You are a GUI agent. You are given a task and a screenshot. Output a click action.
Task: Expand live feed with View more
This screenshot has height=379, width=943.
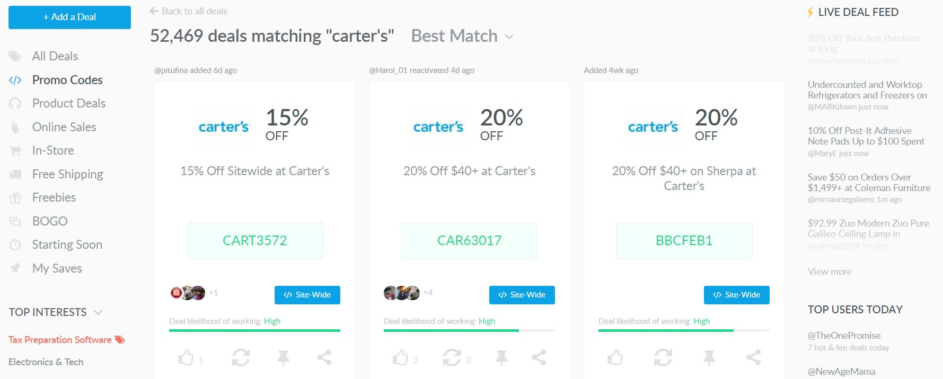(x=830, y=272)
